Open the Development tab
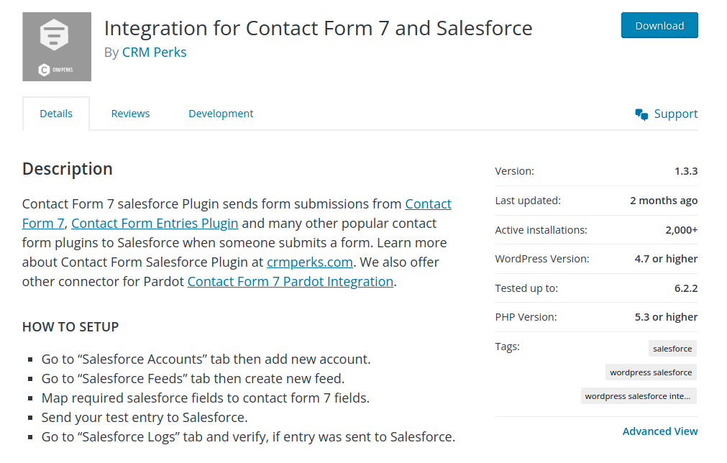The width and height of the screenshot is (727, 463). (220, 113)
